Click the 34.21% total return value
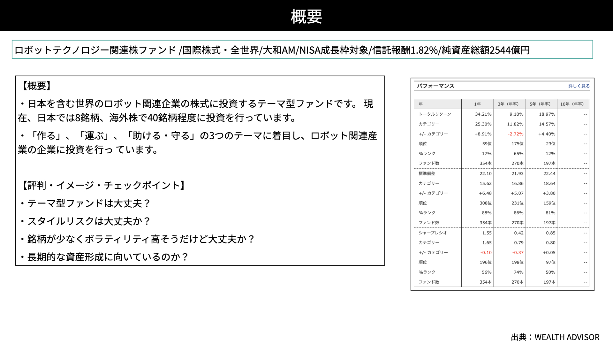 pos(483,114)
